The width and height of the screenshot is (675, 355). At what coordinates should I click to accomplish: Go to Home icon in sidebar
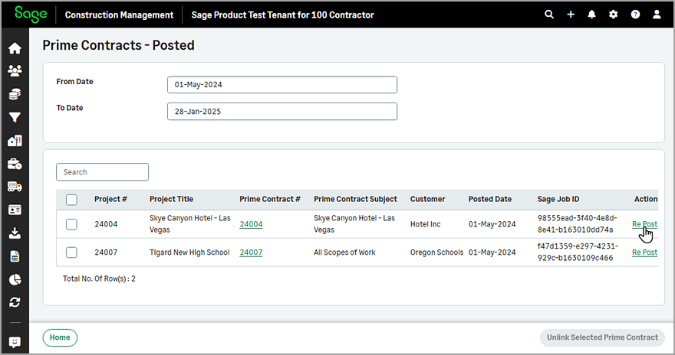pyautogui.click(x=15, y=48)
